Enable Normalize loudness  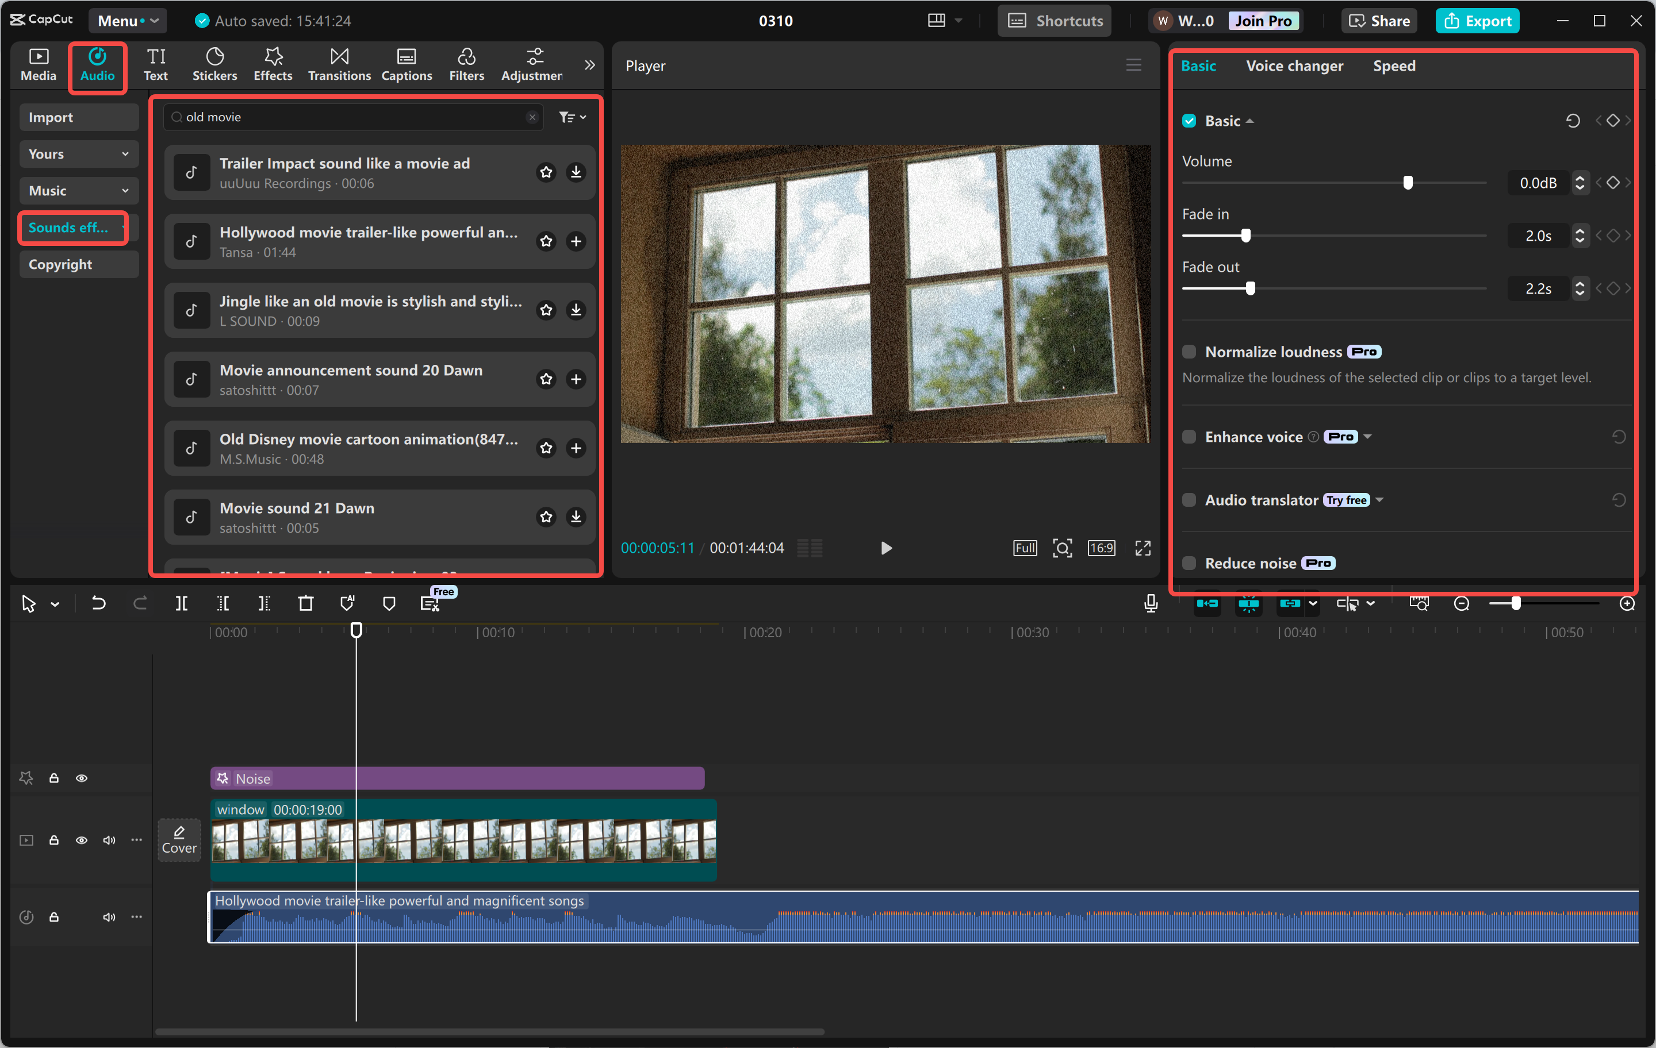(1189, 351)
